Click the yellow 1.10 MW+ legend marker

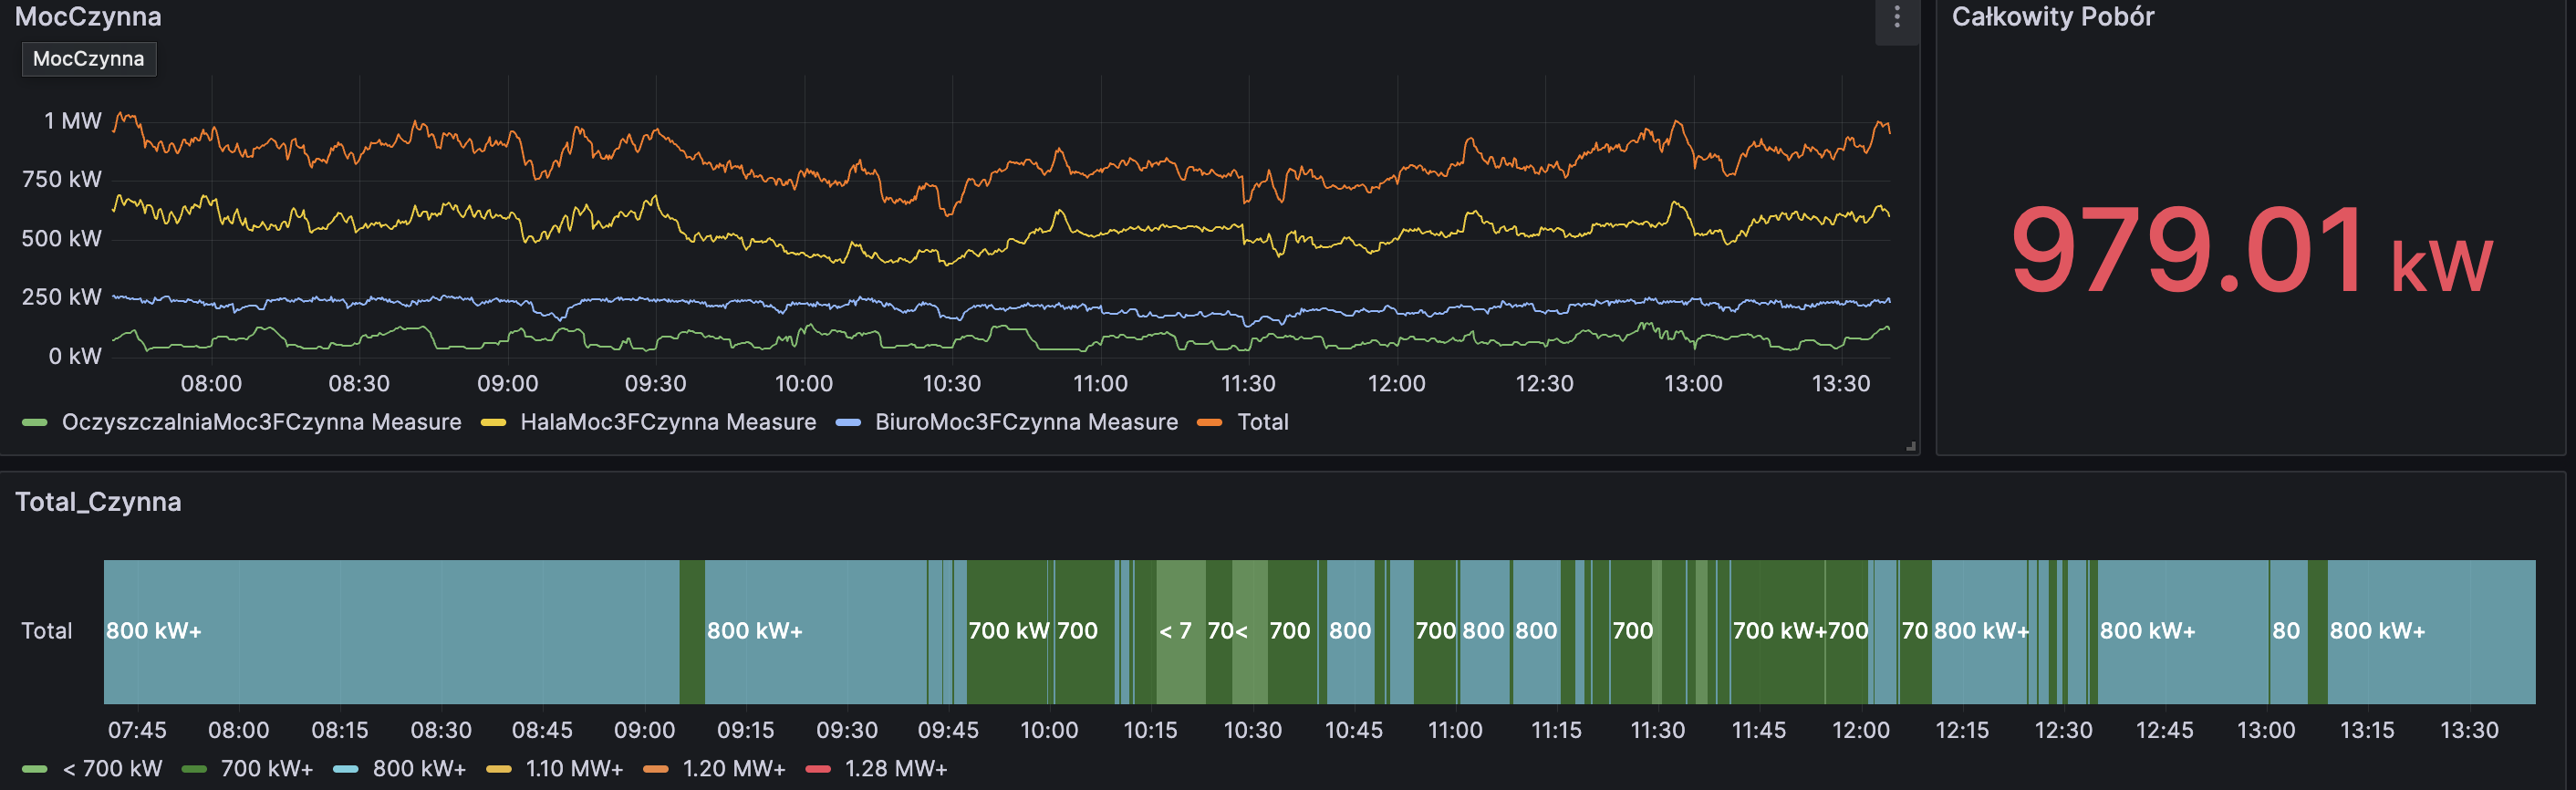498,769
